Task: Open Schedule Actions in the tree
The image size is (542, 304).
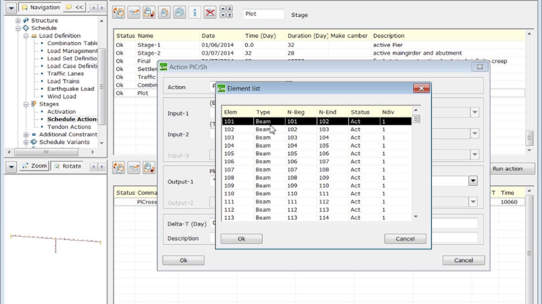Action: click(x=72, y=119)
